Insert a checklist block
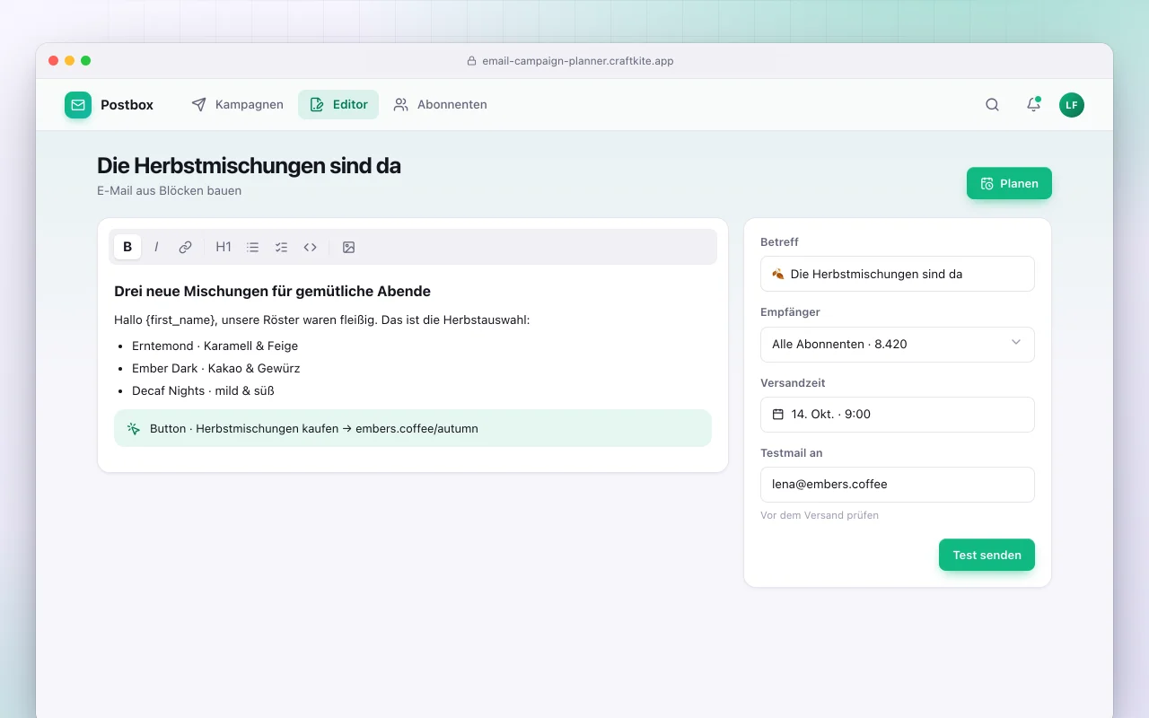 click(x=281, y=247)
